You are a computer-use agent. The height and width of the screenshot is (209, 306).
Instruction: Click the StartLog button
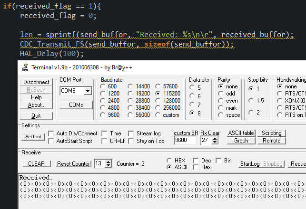[x=250, y=164]
